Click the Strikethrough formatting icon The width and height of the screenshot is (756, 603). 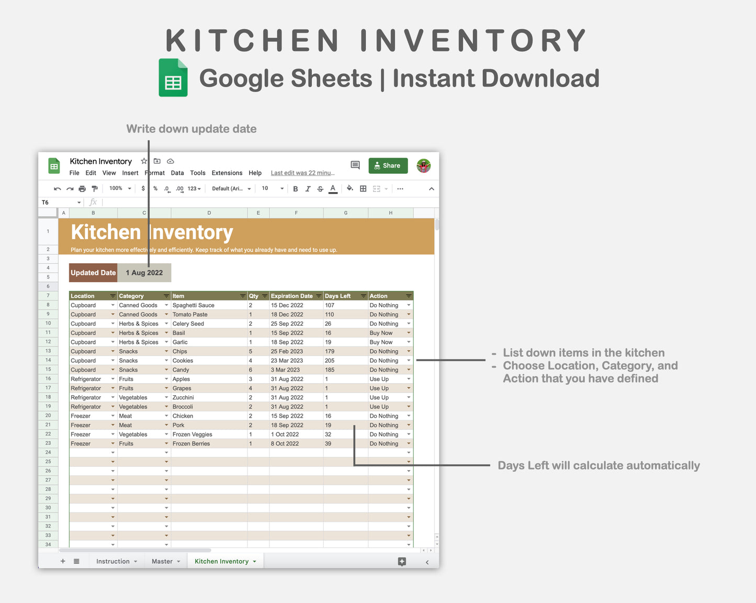pos(320,188)
